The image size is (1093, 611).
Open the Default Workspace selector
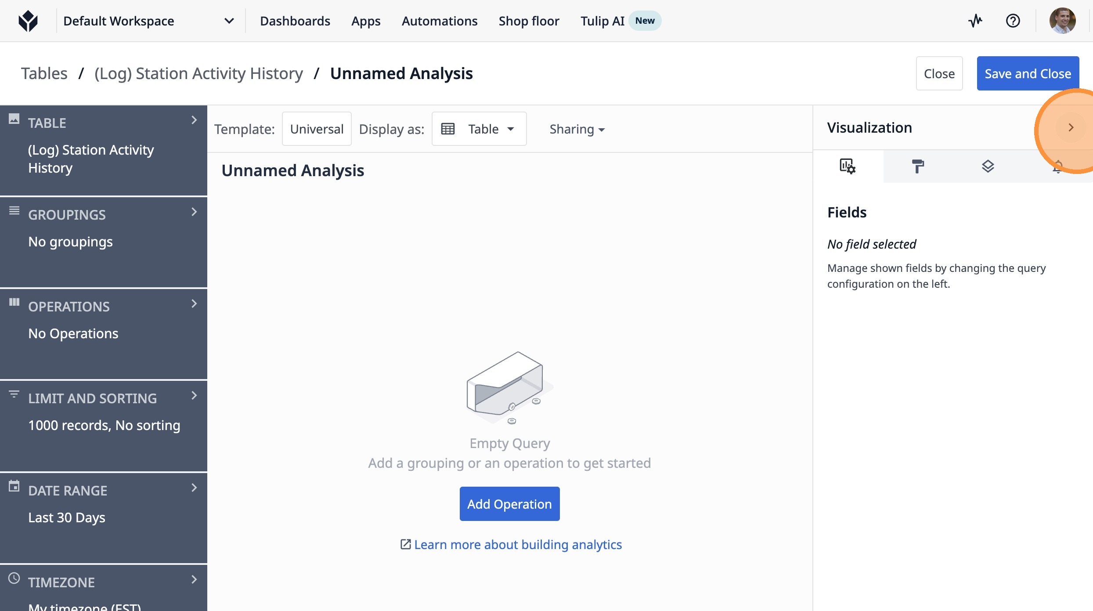coord(148,21)
